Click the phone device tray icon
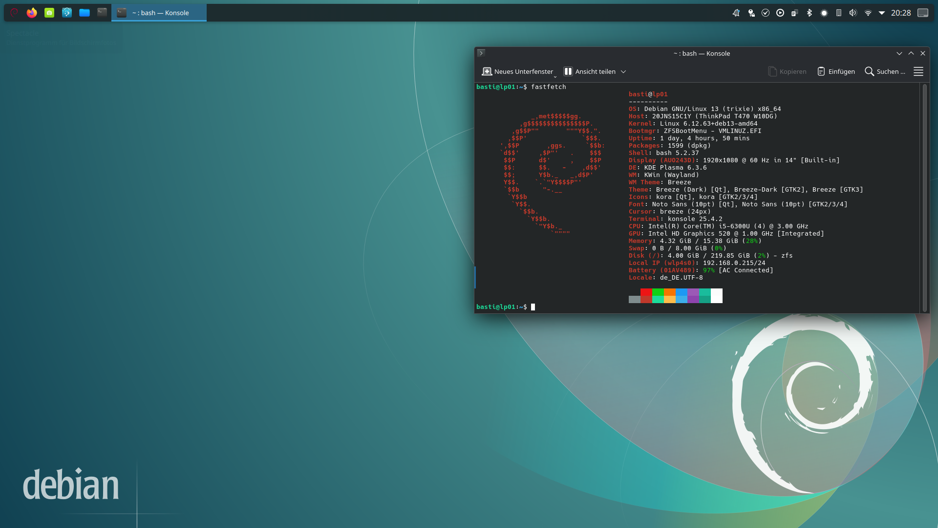Image resolution: width=938 pixels, height=528 pixels. coord(839,13)
